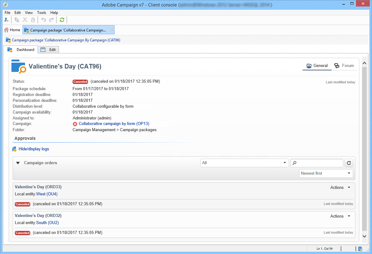Select the Forum view tab
372x254 pixels.
tap(344, 66)
